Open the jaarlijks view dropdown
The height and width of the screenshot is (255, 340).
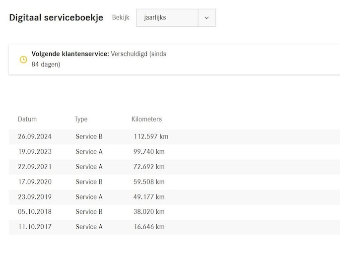167,18
